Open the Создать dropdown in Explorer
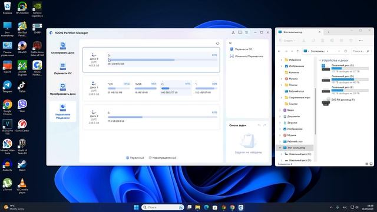This screenshot has width=377, height=212. pos(287,41)
